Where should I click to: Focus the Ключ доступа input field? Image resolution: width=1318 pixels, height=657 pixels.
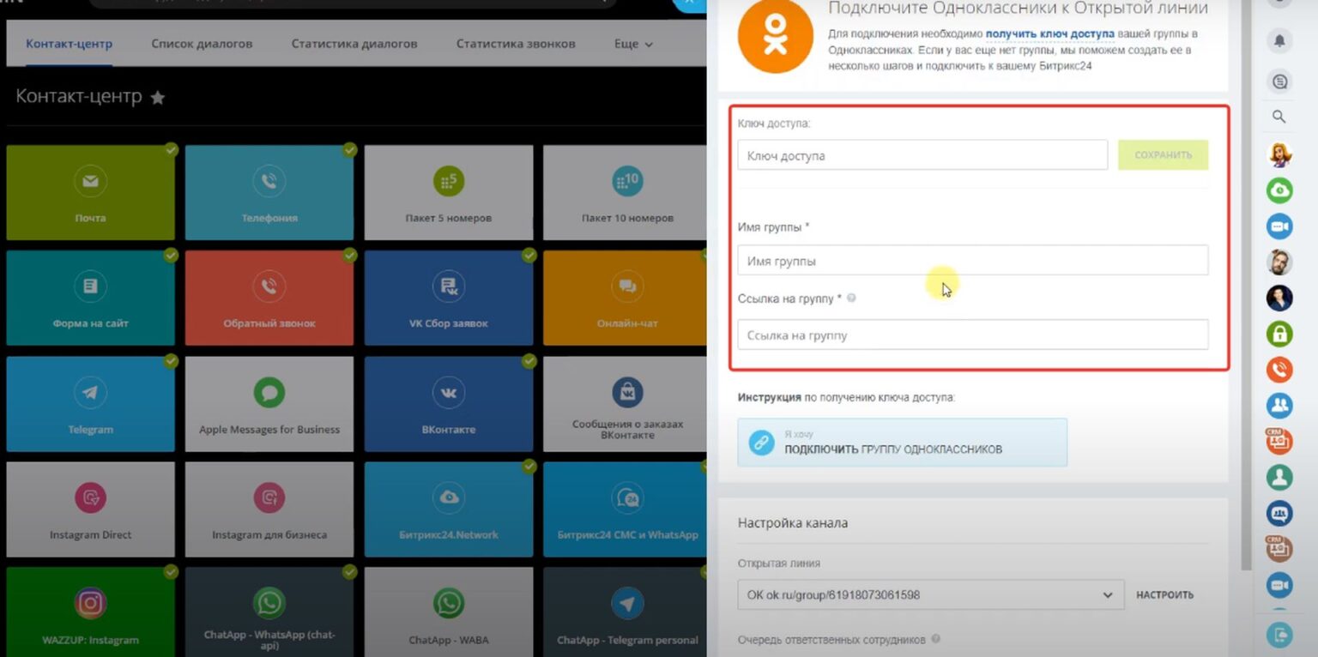922,155
